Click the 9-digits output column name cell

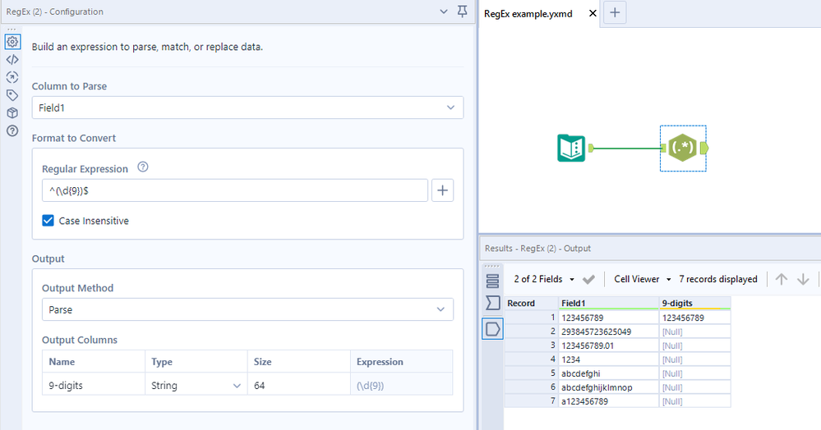click(93, 386)
